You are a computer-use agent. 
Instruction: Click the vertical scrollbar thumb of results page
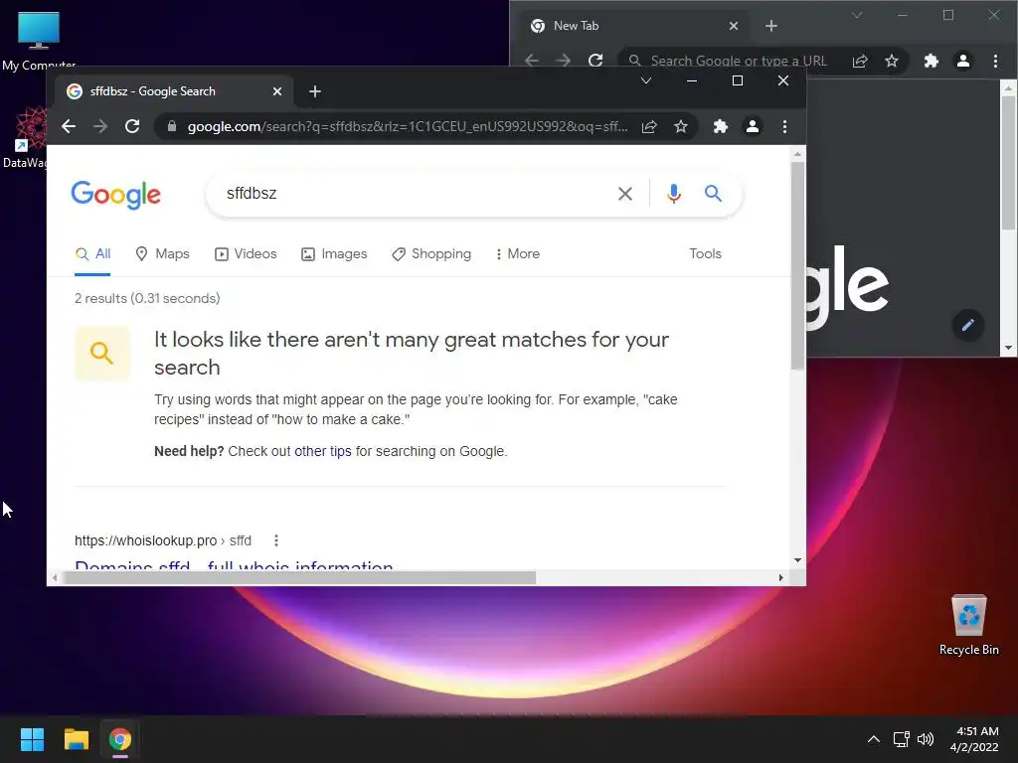[x=798, y=266]
